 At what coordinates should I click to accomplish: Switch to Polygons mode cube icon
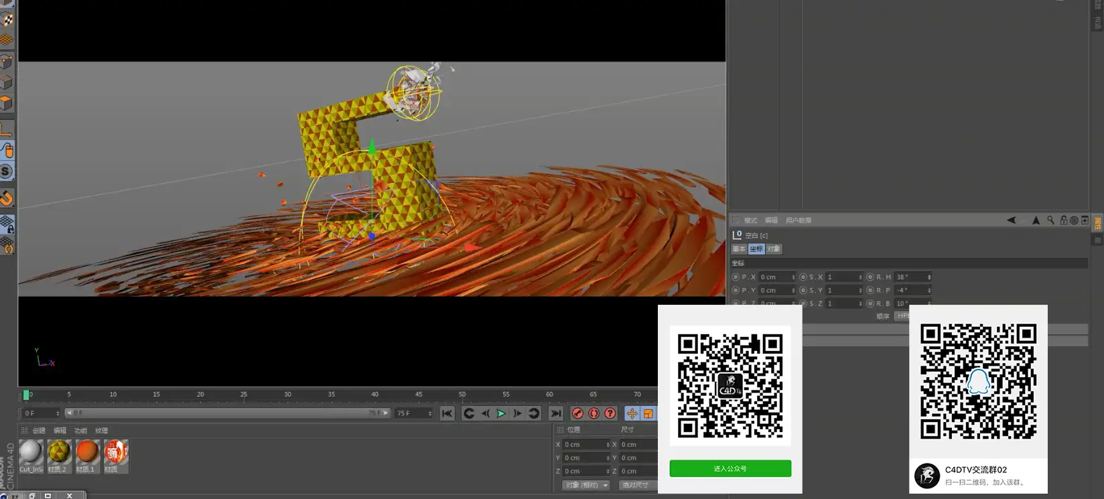point(7,103)
